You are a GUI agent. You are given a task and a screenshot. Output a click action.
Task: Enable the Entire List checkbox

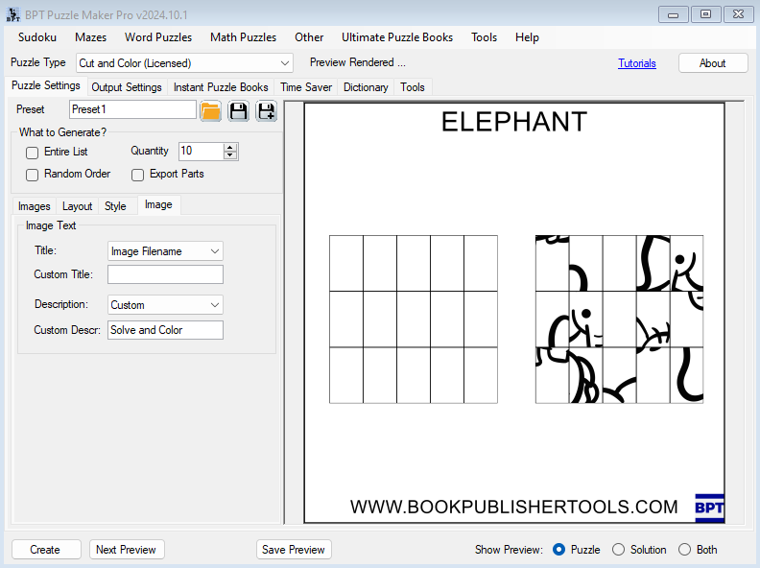pos(33,153)
